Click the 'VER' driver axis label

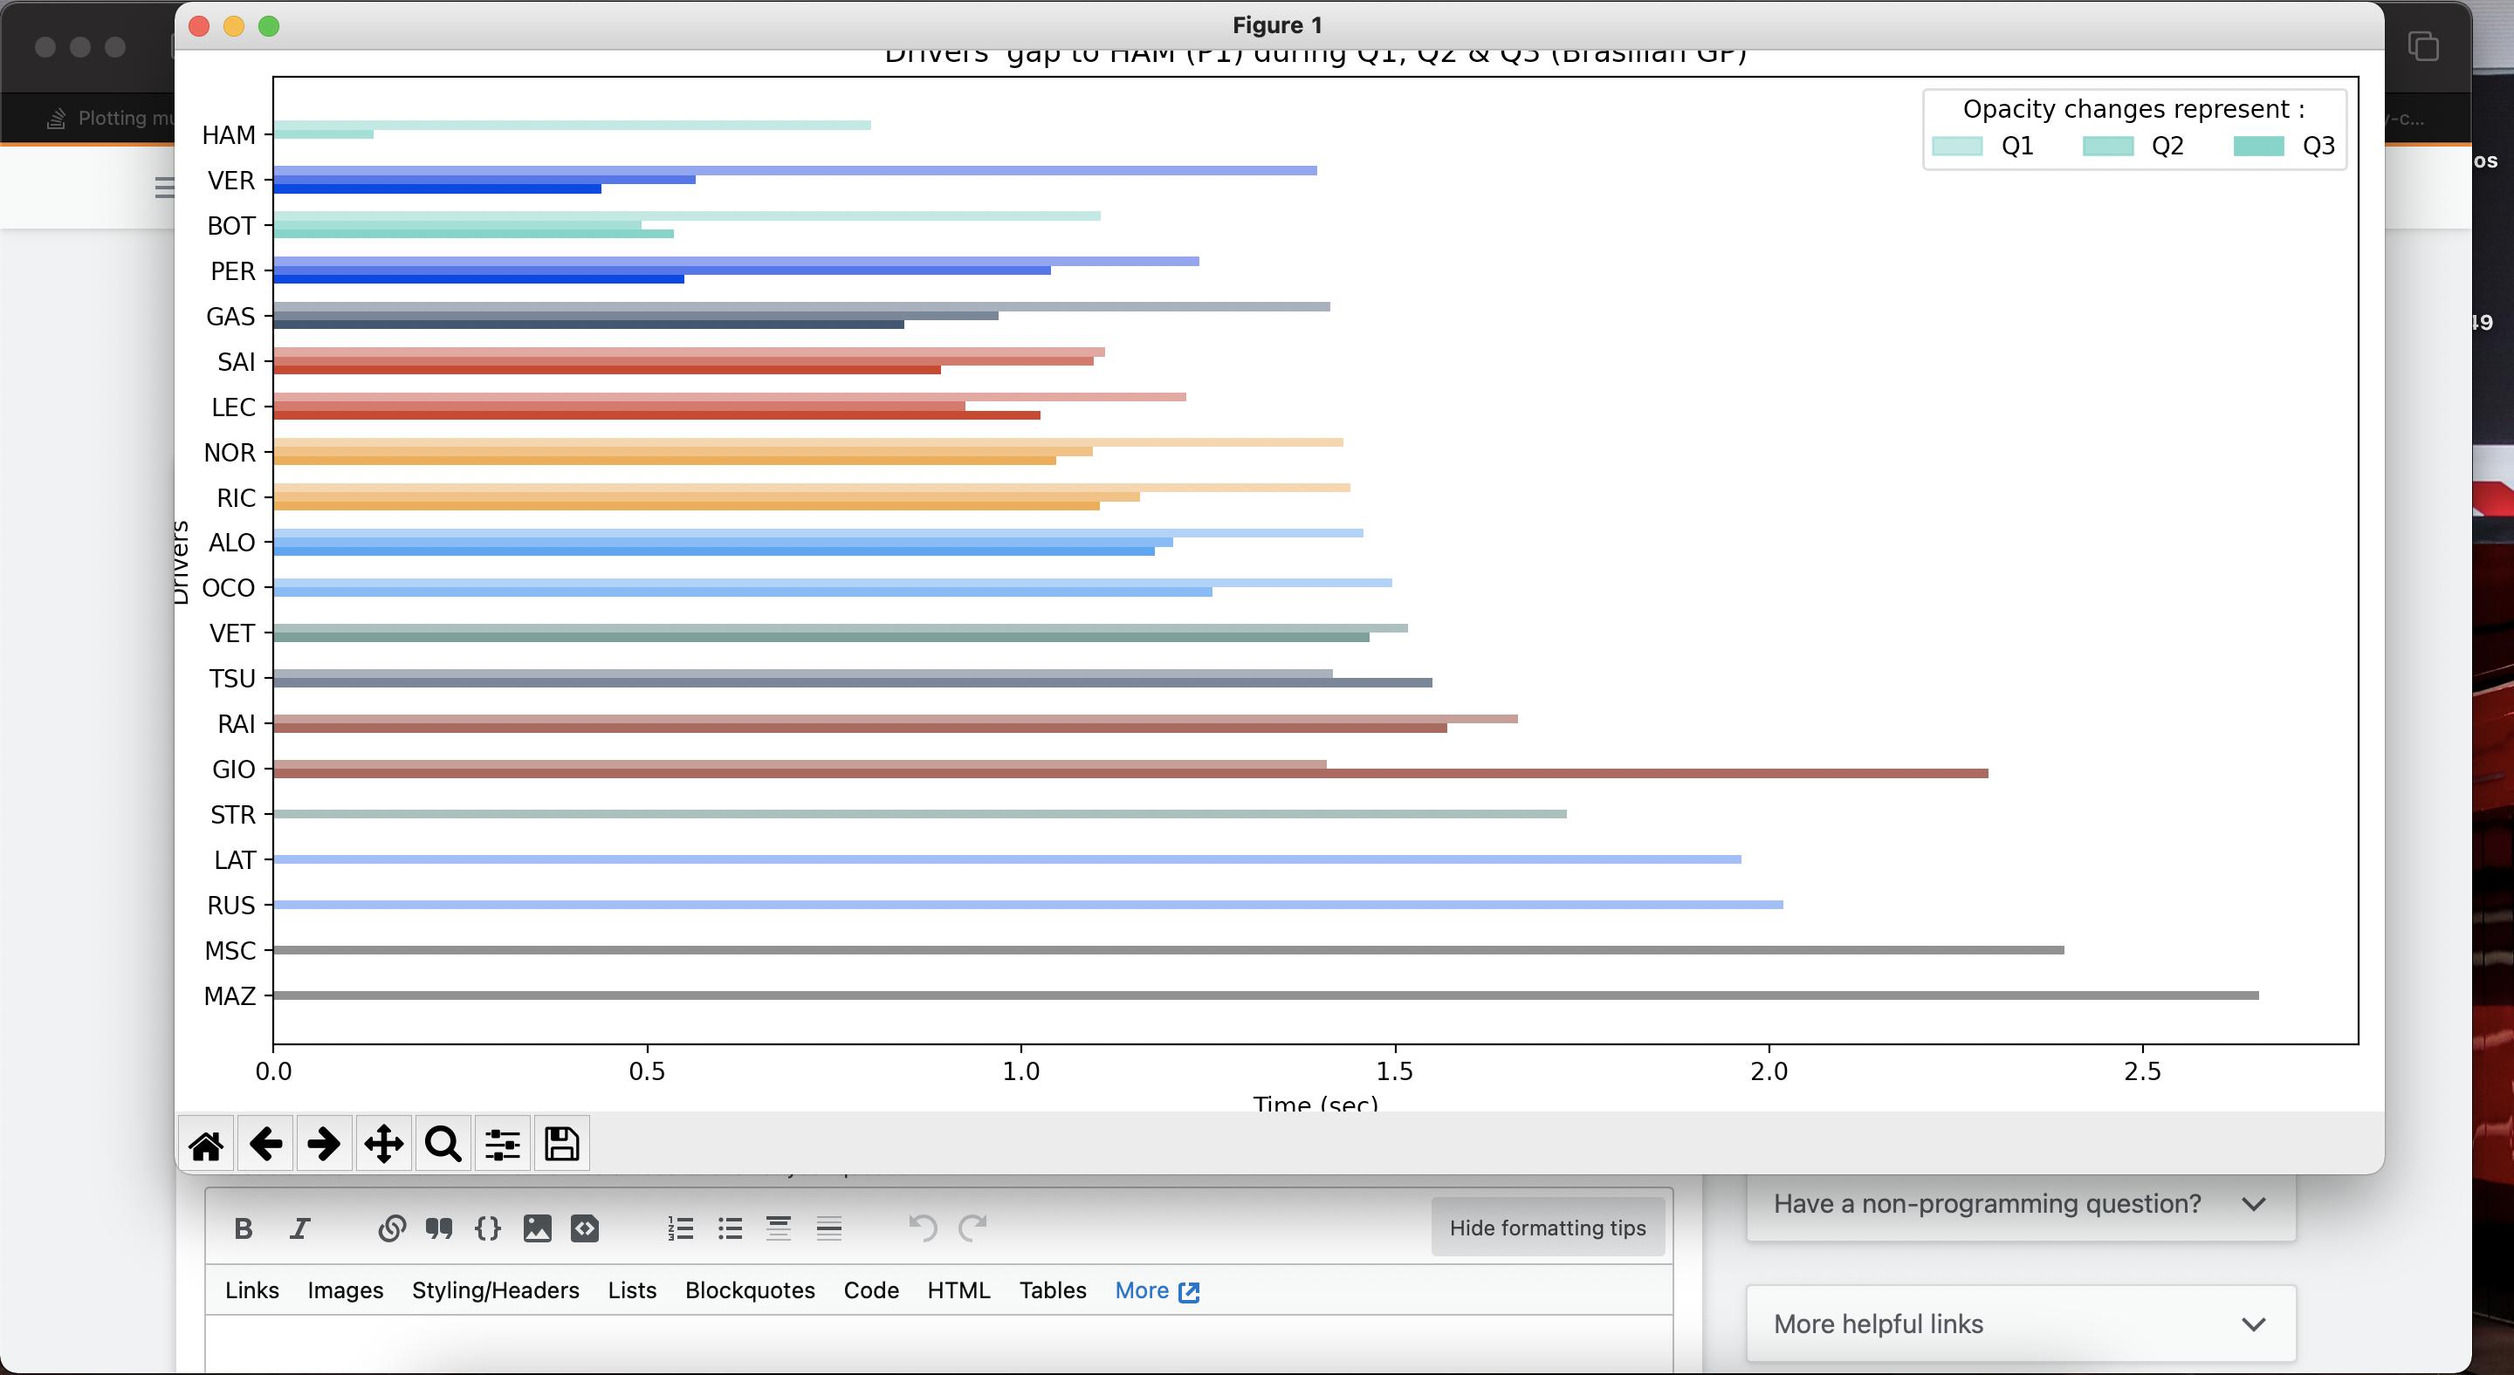point(230,181)
